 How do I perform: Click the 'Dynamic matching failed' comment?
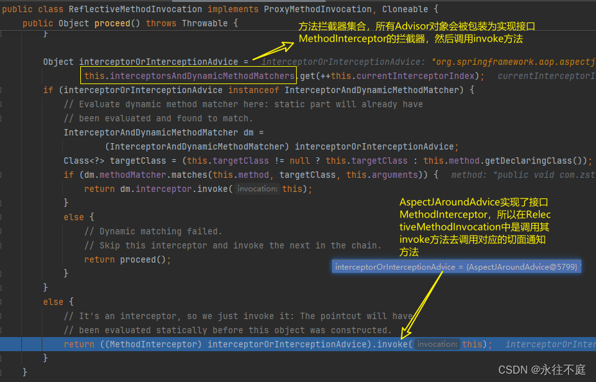tap(153, 232)
